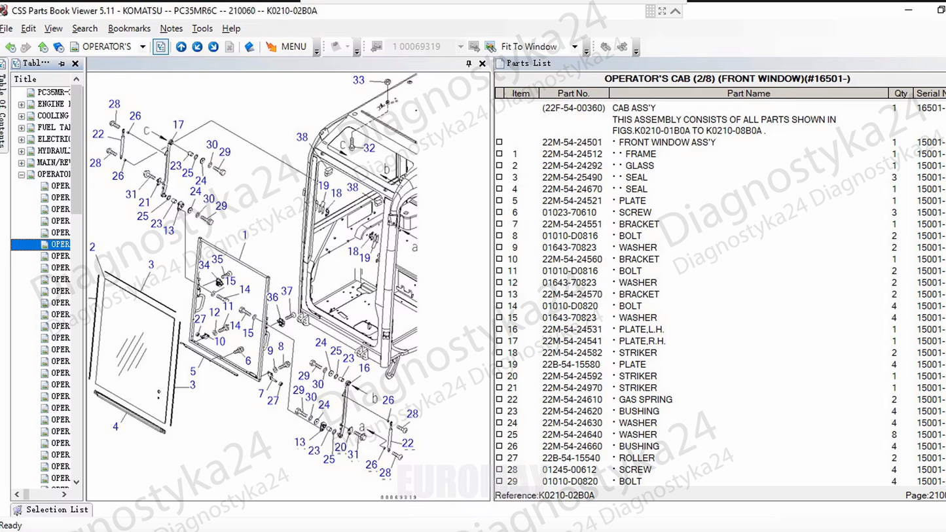
Task: Open the Search menu
Action: pyautogui.click(x=84, y=29)
